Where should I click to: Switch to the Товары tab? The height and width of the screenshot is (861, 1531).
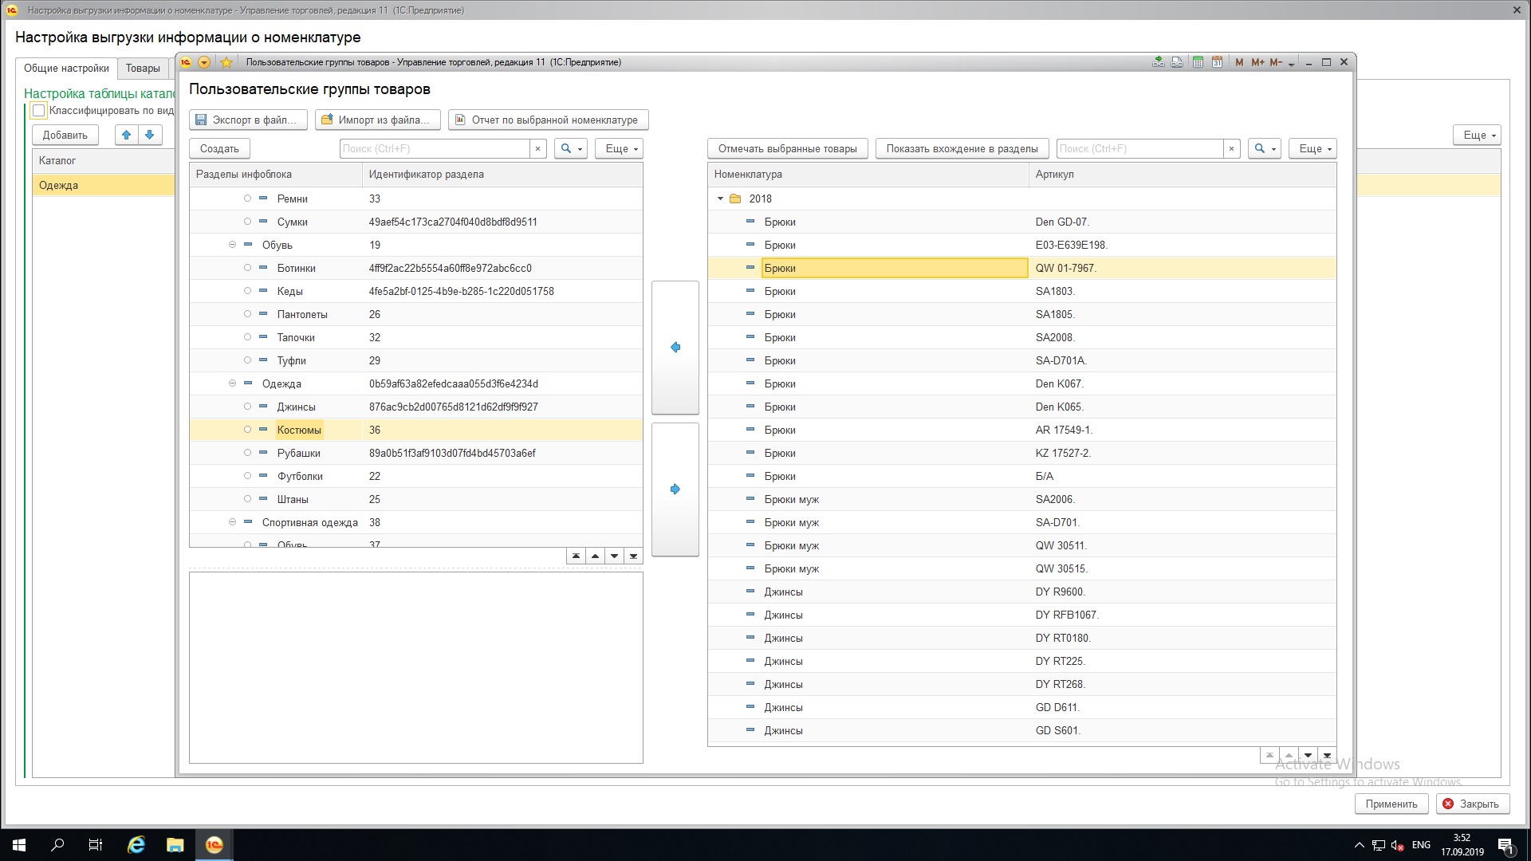143,69
